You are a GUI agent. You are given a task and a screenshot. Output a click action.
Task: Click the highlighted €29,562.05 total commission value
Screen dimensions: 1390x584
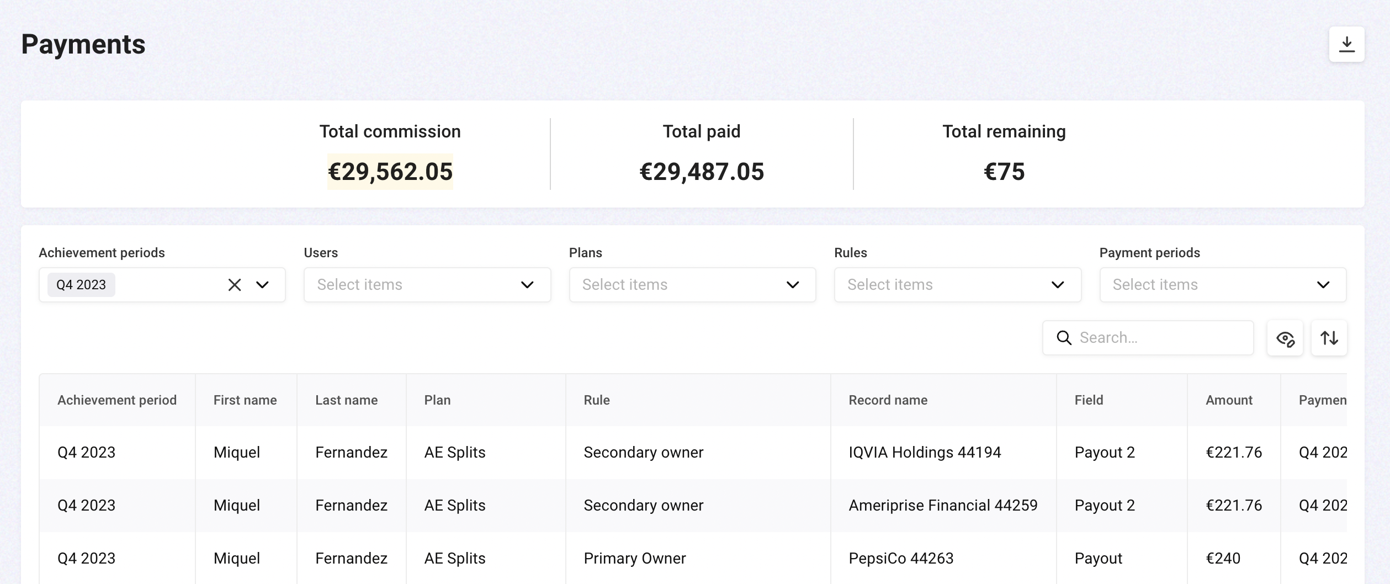(390, 172)
